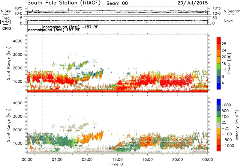This screenshot has height=166, width=240.
Task: Select the 20:00 time tick label
Action: (x=177, y=160)
